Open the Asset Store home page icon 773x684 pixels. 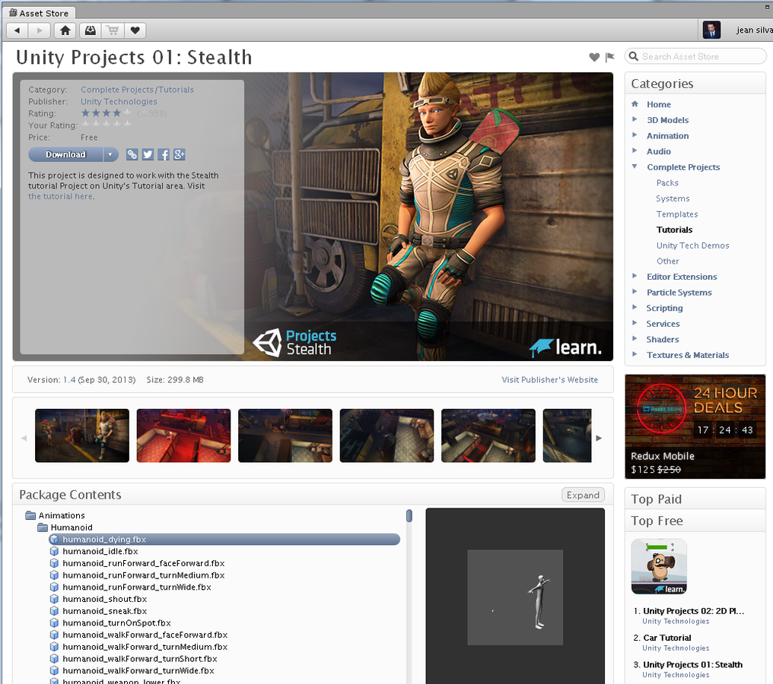click(x=65, y=30)
